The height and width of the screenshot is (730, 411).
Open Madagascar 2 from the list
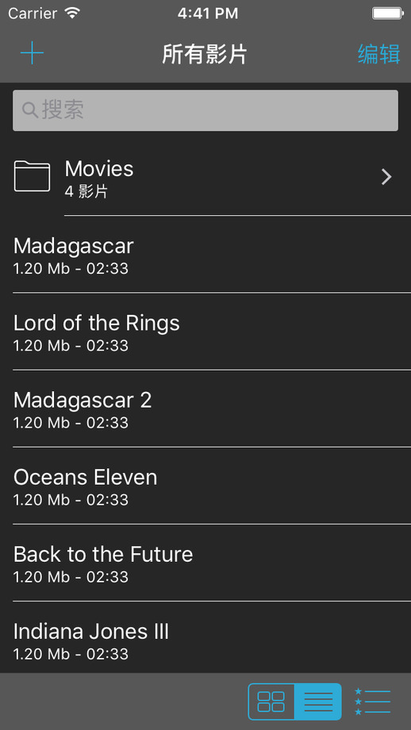tap(205, 409)
